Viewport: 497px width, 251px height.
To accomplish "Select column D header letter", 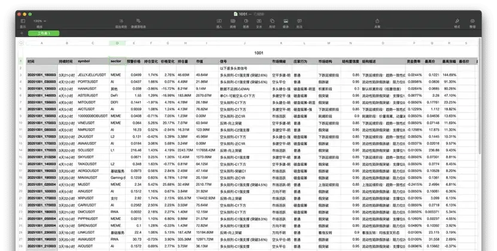I will (x=117, y=43).
